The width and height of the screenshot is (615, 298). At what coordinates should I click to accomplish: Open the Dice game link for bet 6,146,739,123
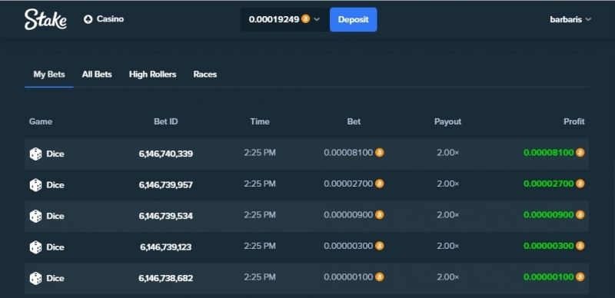[x=55, y=247]
